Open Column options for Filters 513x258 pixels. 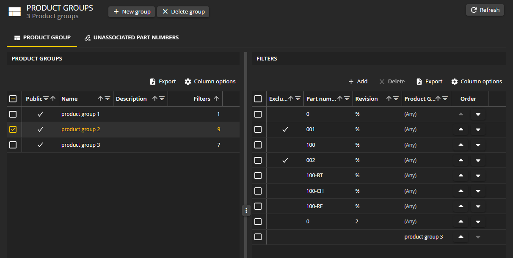[x=477, y=81]
